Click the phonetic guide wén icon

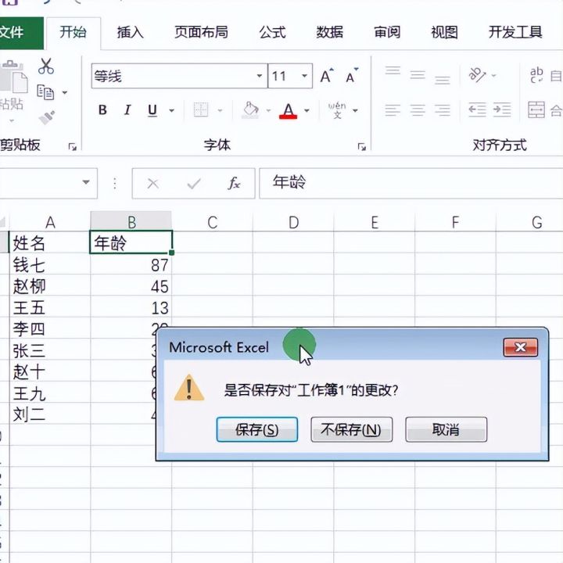[x=337, y=110]
